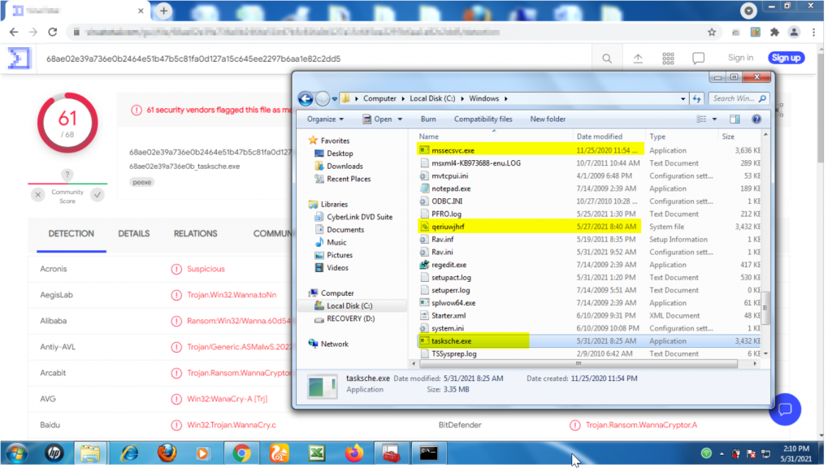The image size is (832, 472).
Task: Click the community score question mark icon
Action: pyautogui.click(x=67, y=176)
